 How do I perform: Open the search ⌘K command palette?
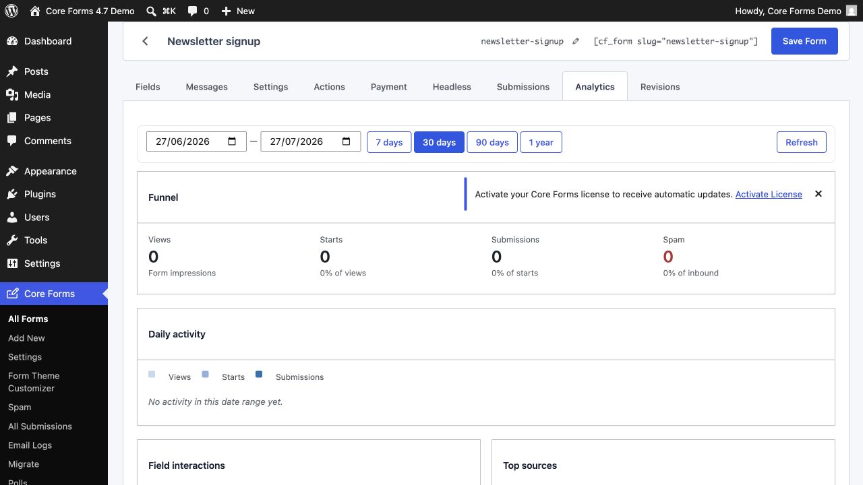coord(161,11)
